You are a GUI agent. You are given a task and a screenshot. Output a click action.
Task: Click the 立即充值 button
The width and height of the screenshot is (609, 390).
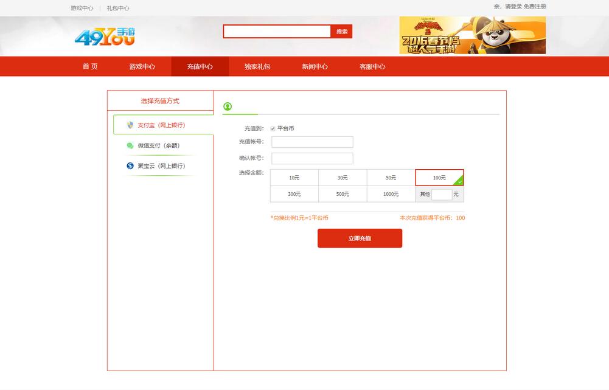click(x=360, y=238)
